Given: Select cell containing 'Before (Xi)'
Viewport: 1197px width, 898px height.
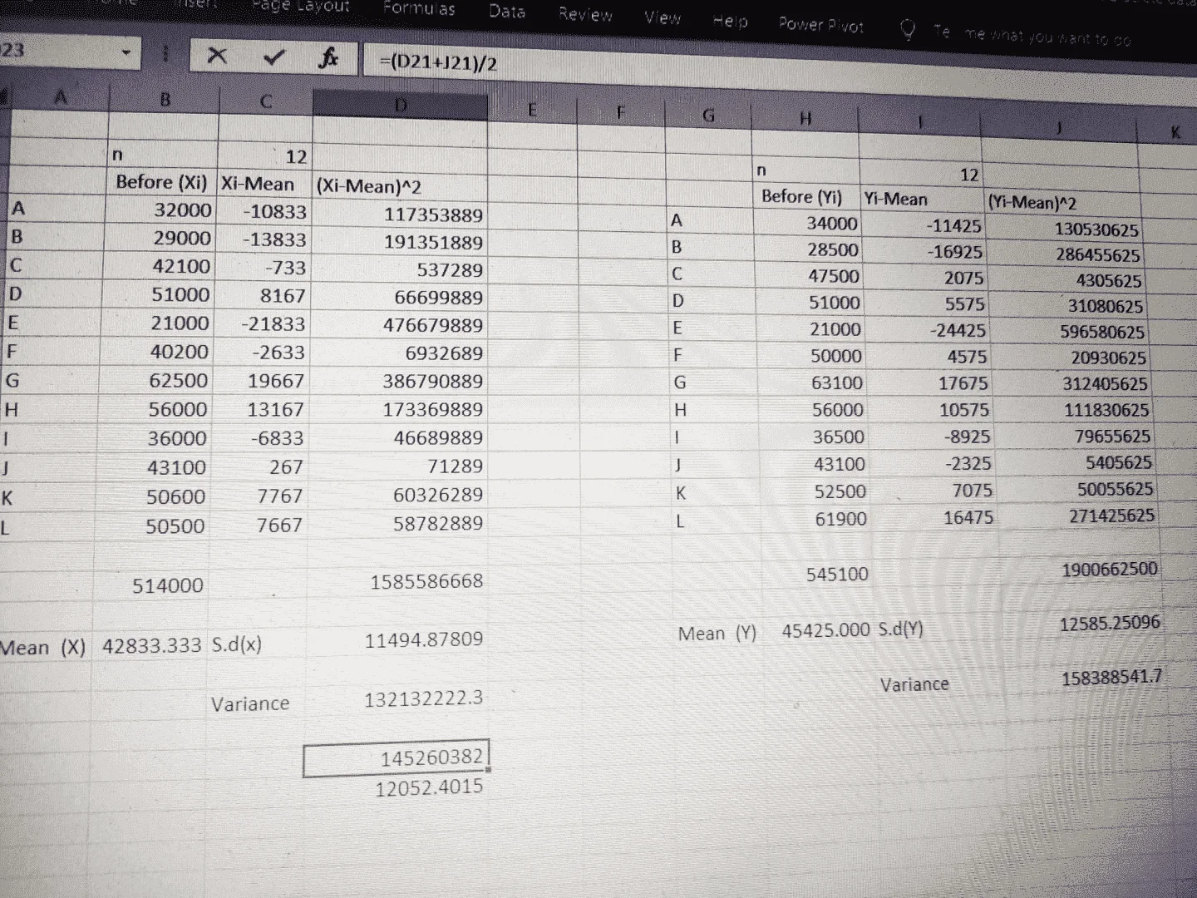Looking at the screenshot, I should point(161,182).
